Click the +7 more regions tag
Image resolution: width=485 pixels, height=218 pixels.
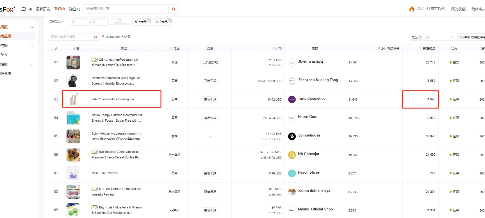427,37
